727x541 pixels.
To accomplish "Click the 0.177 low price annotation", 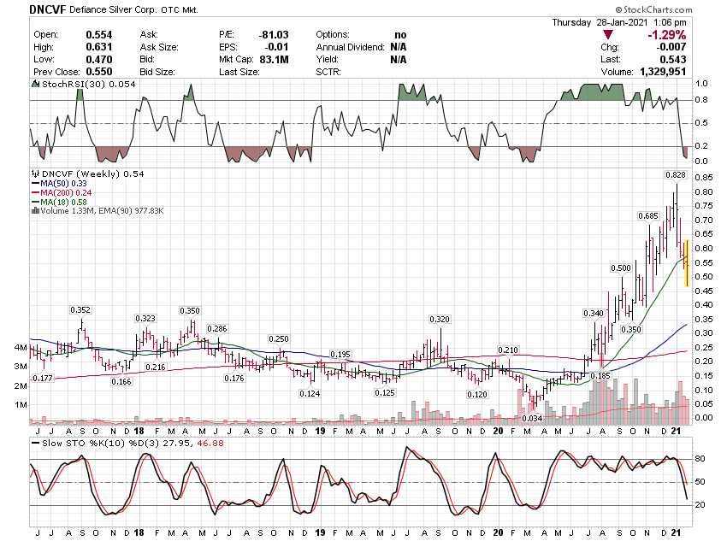I will 43,379.
